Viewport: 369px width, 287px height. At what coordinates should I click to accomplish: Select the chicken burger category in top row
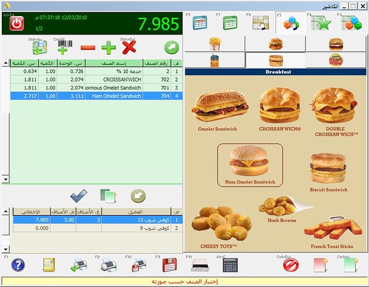click(275, 44)
